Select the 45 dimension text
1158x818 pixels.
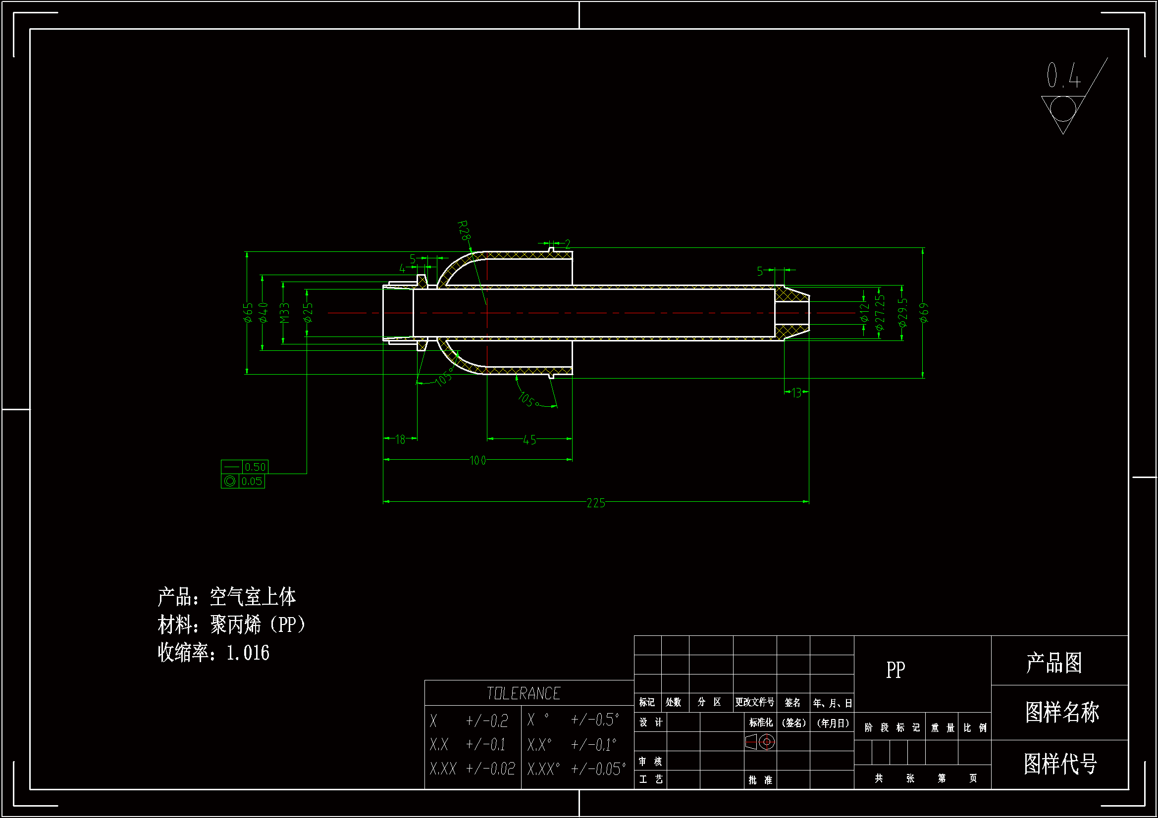tap(529, 440)
